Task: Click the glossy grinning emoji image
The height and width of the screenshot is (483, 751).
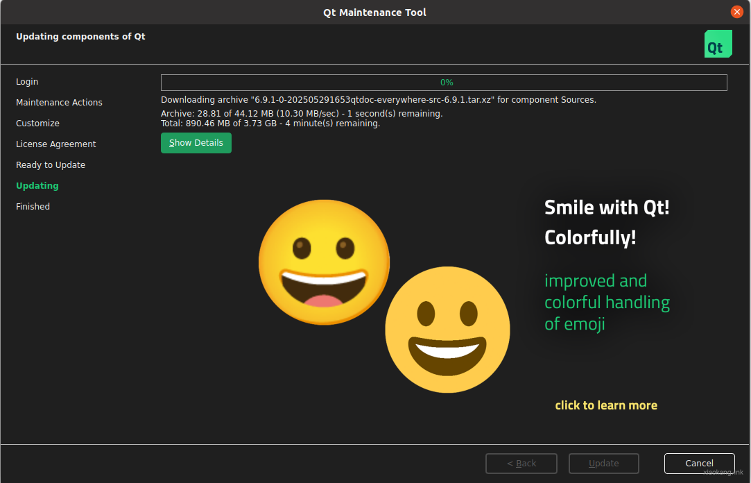Action: pyautogui.click(x=325, y=262)
